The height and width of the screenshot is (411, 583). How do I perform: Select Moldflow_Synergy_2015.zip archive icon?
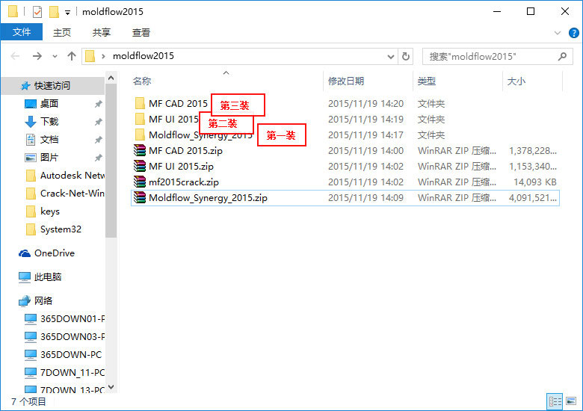(140, 198)
